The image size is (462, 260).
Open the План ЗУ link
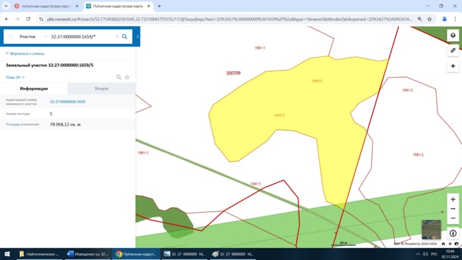point(15,77)
